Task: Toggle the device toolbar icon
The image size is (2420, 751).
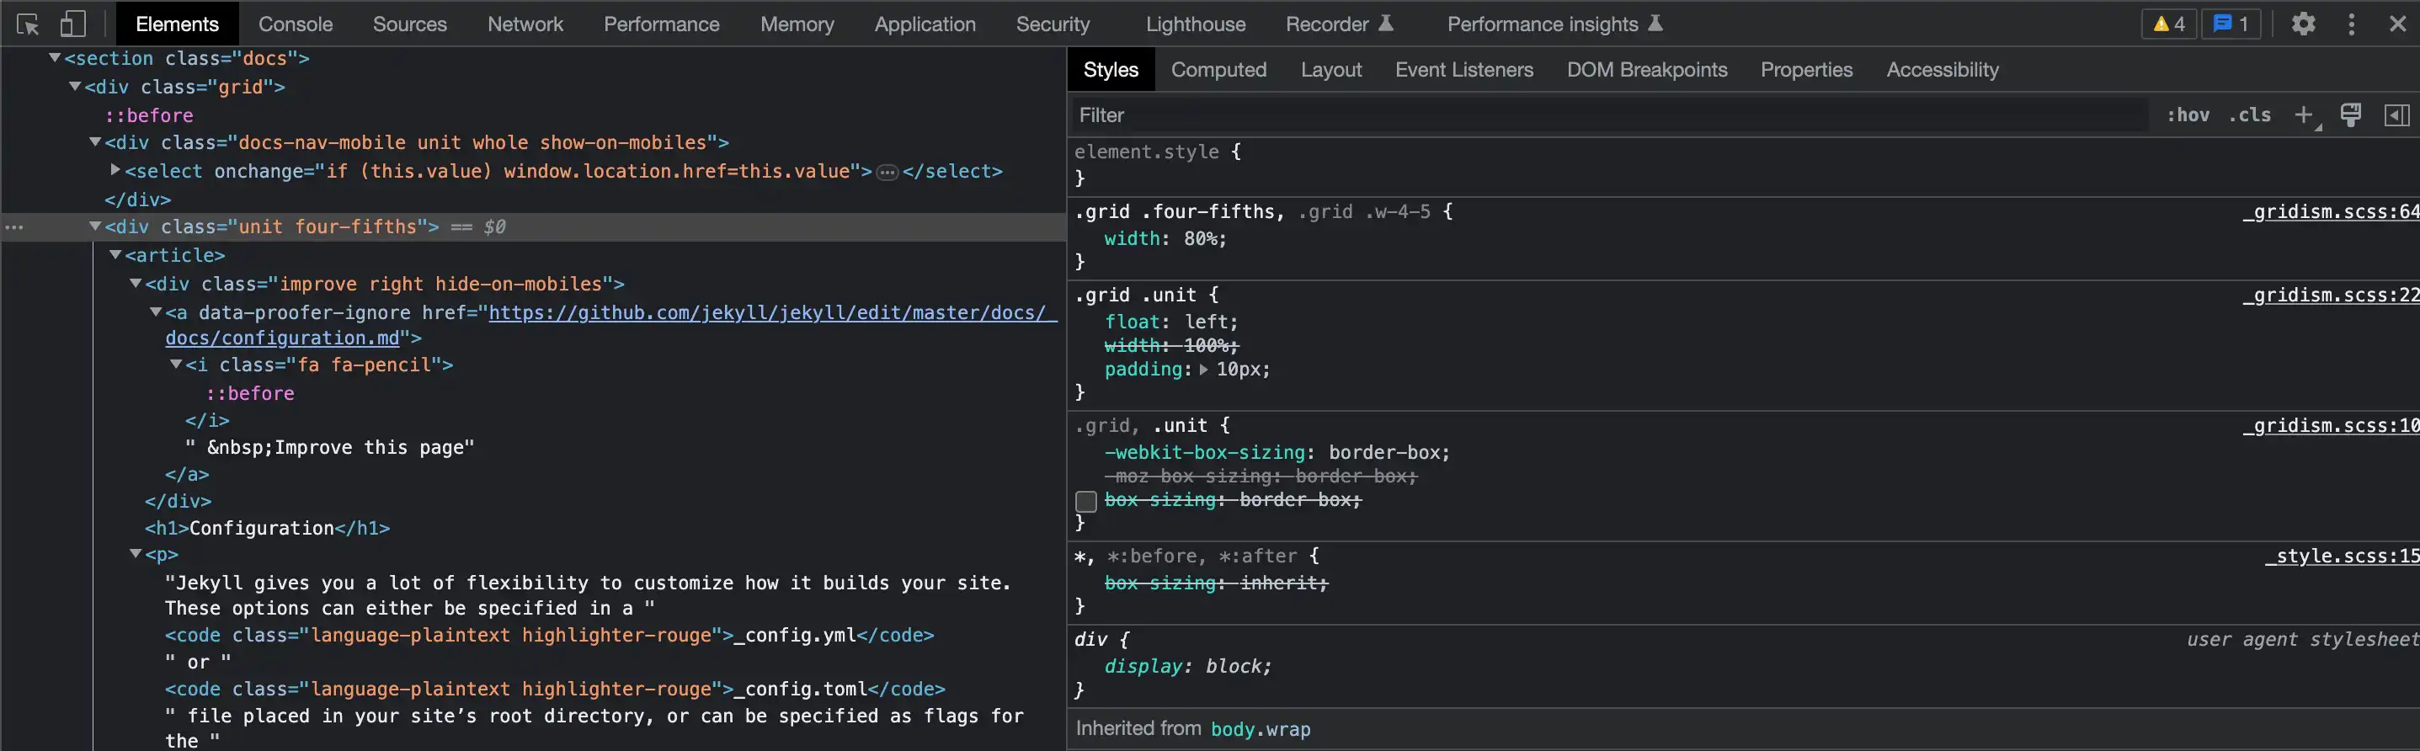Action: point(72,24)
